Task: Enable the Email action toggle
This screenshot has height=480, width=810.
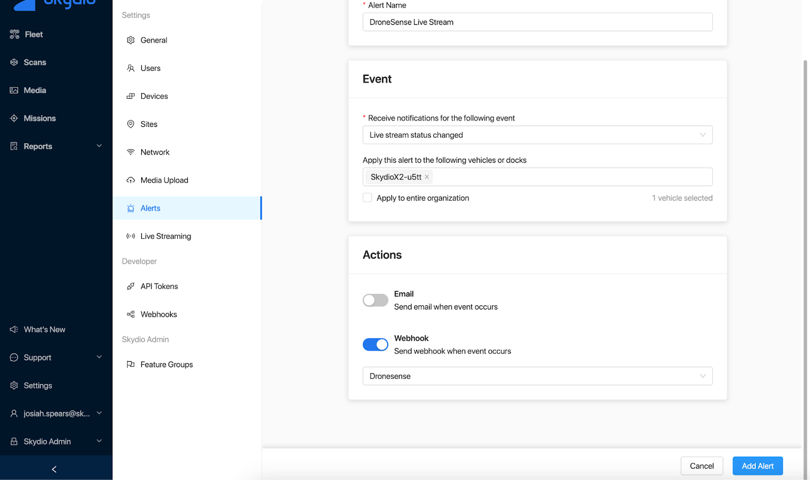Action: [375, 300]
